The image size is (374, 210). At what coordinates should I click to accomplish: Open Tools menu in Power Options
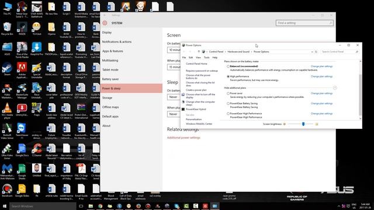pos(206,57)
